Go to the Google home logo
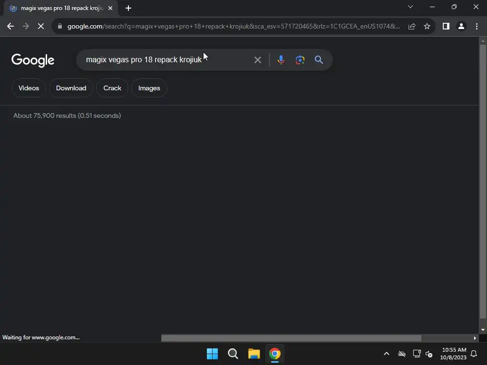 [x=33, y=60]
